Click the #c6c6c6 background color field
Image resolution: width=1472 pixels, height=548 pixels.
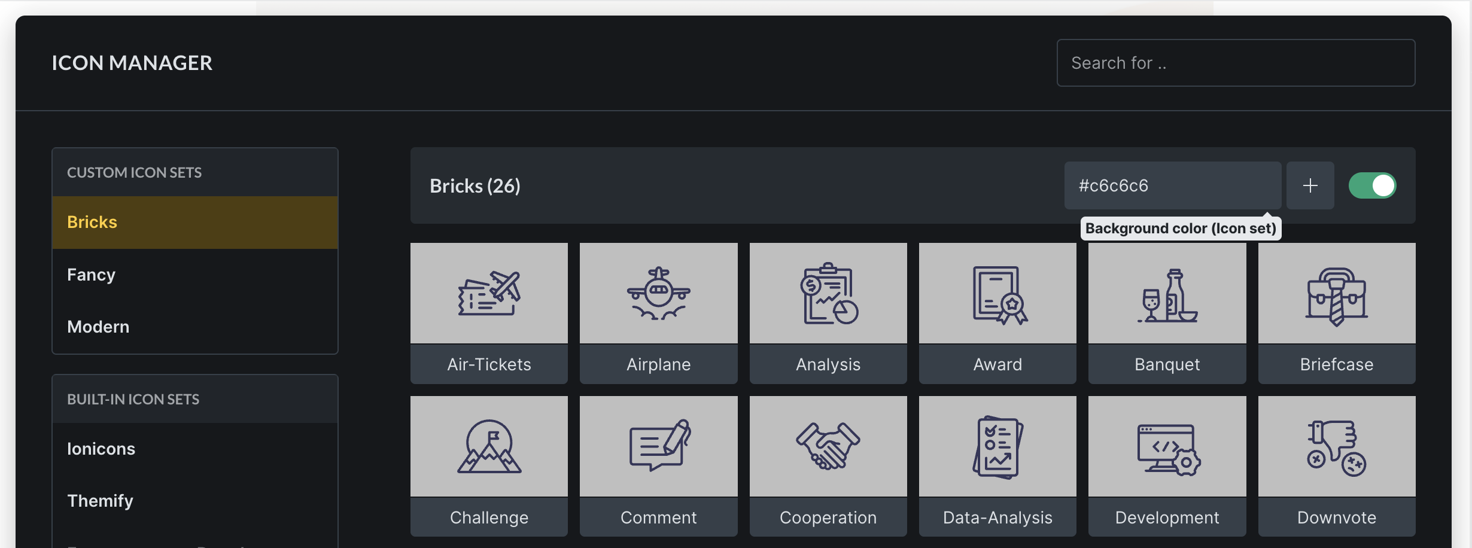1173,185
